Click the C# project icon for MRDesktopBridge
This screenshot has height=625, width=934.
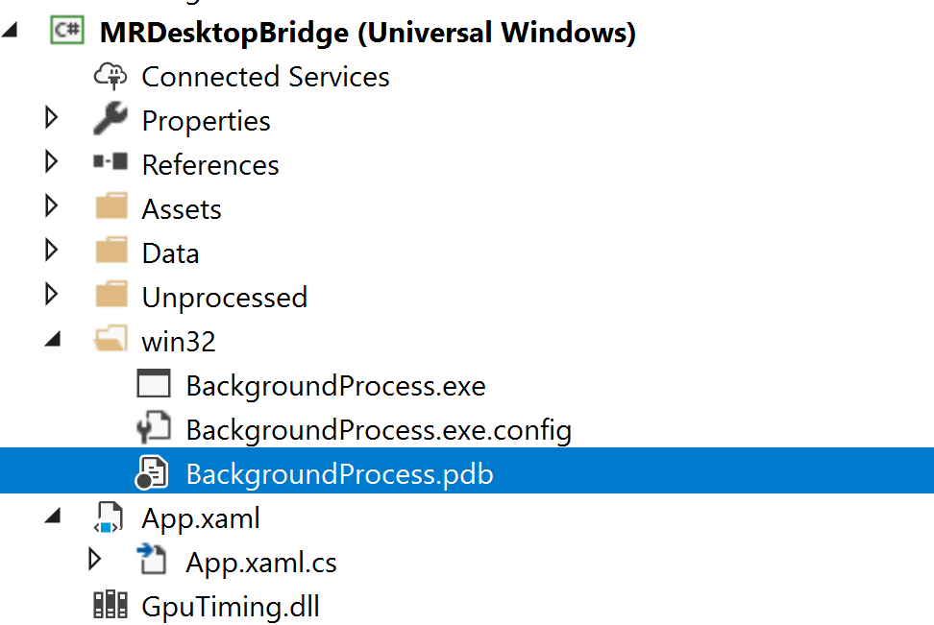click(67, 32)
